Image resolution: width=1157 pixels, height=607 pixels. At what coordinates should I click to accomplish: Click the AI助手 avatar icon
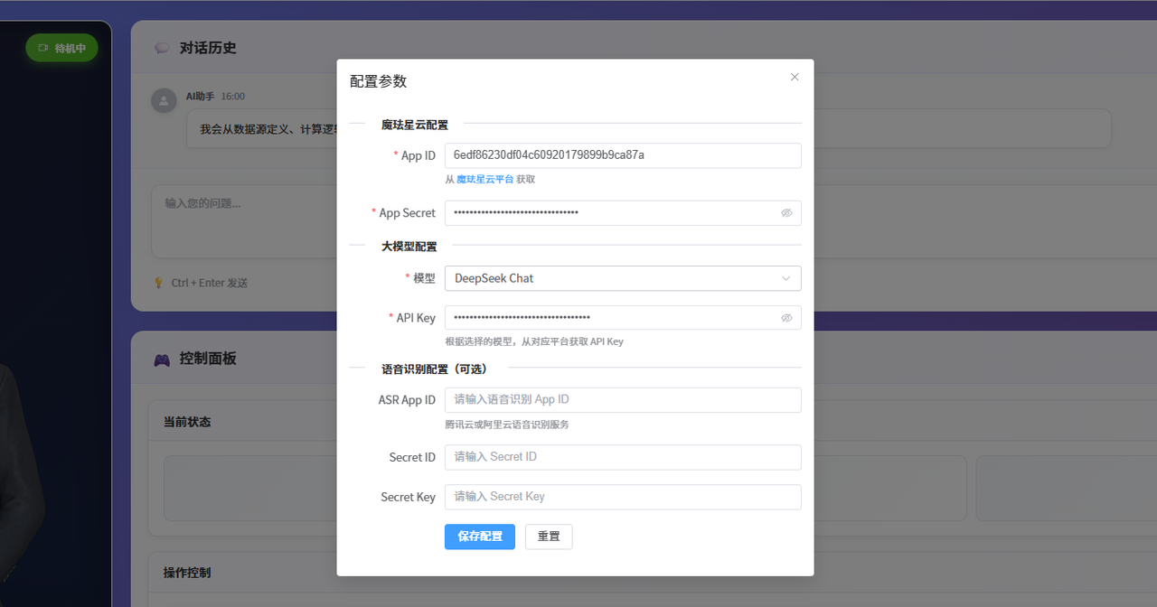click(164, 100)
